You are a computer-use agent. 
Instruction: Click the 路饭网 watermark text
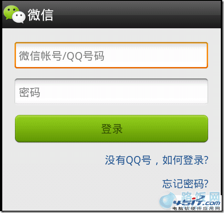point(201,196)
